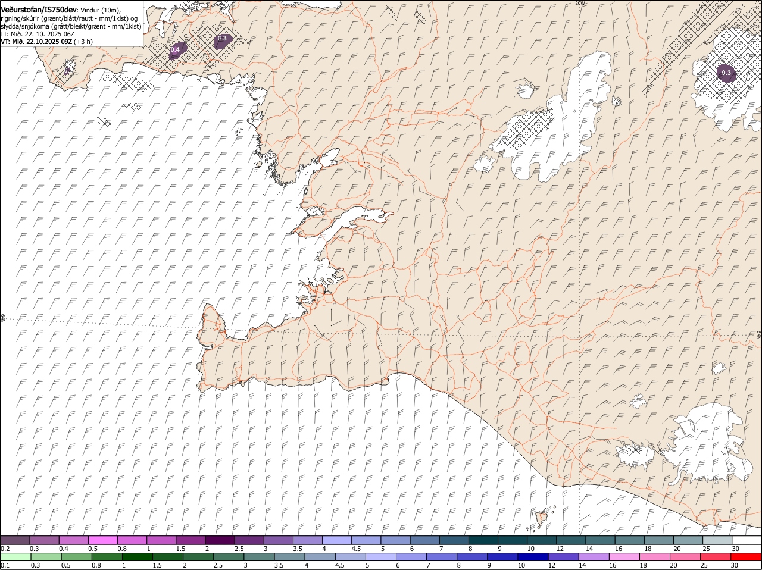
Task: Click the line IT: Mið. 22. 10. 2025 06Z
Action: point(38,34)
